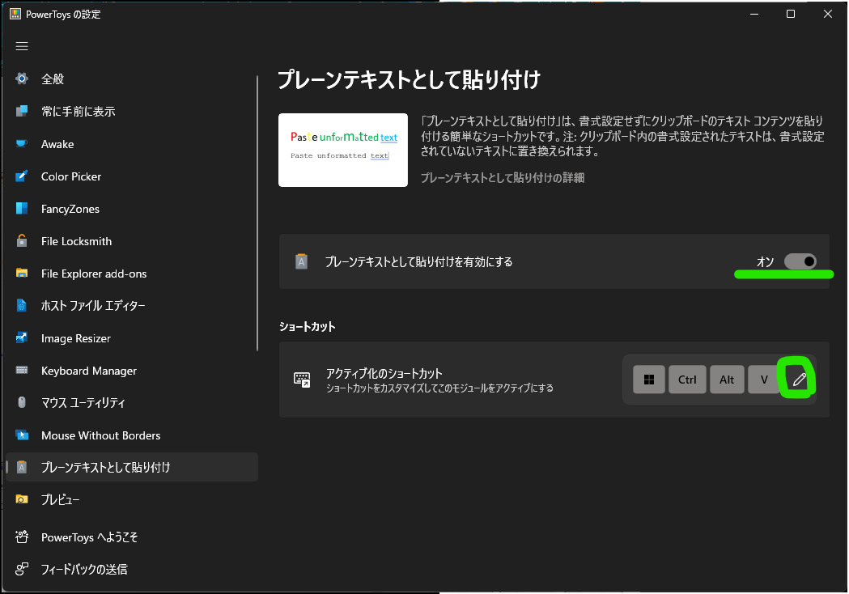
Task: Click the File Locksmith padlock icon
Action: 22,241
